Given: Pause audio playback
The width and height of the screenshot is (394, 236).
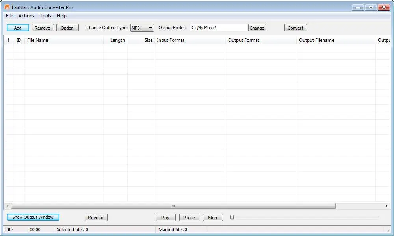Looking at the screenshot, I should [x=189, y=218].
